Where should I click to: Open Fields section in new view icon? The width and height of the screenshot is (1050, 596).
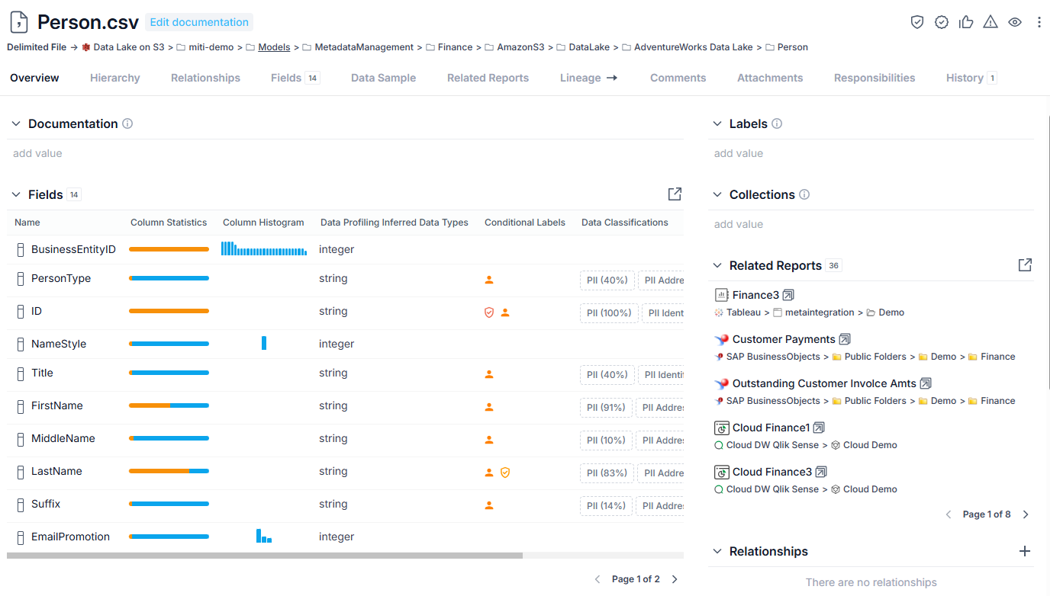(675, 194)
